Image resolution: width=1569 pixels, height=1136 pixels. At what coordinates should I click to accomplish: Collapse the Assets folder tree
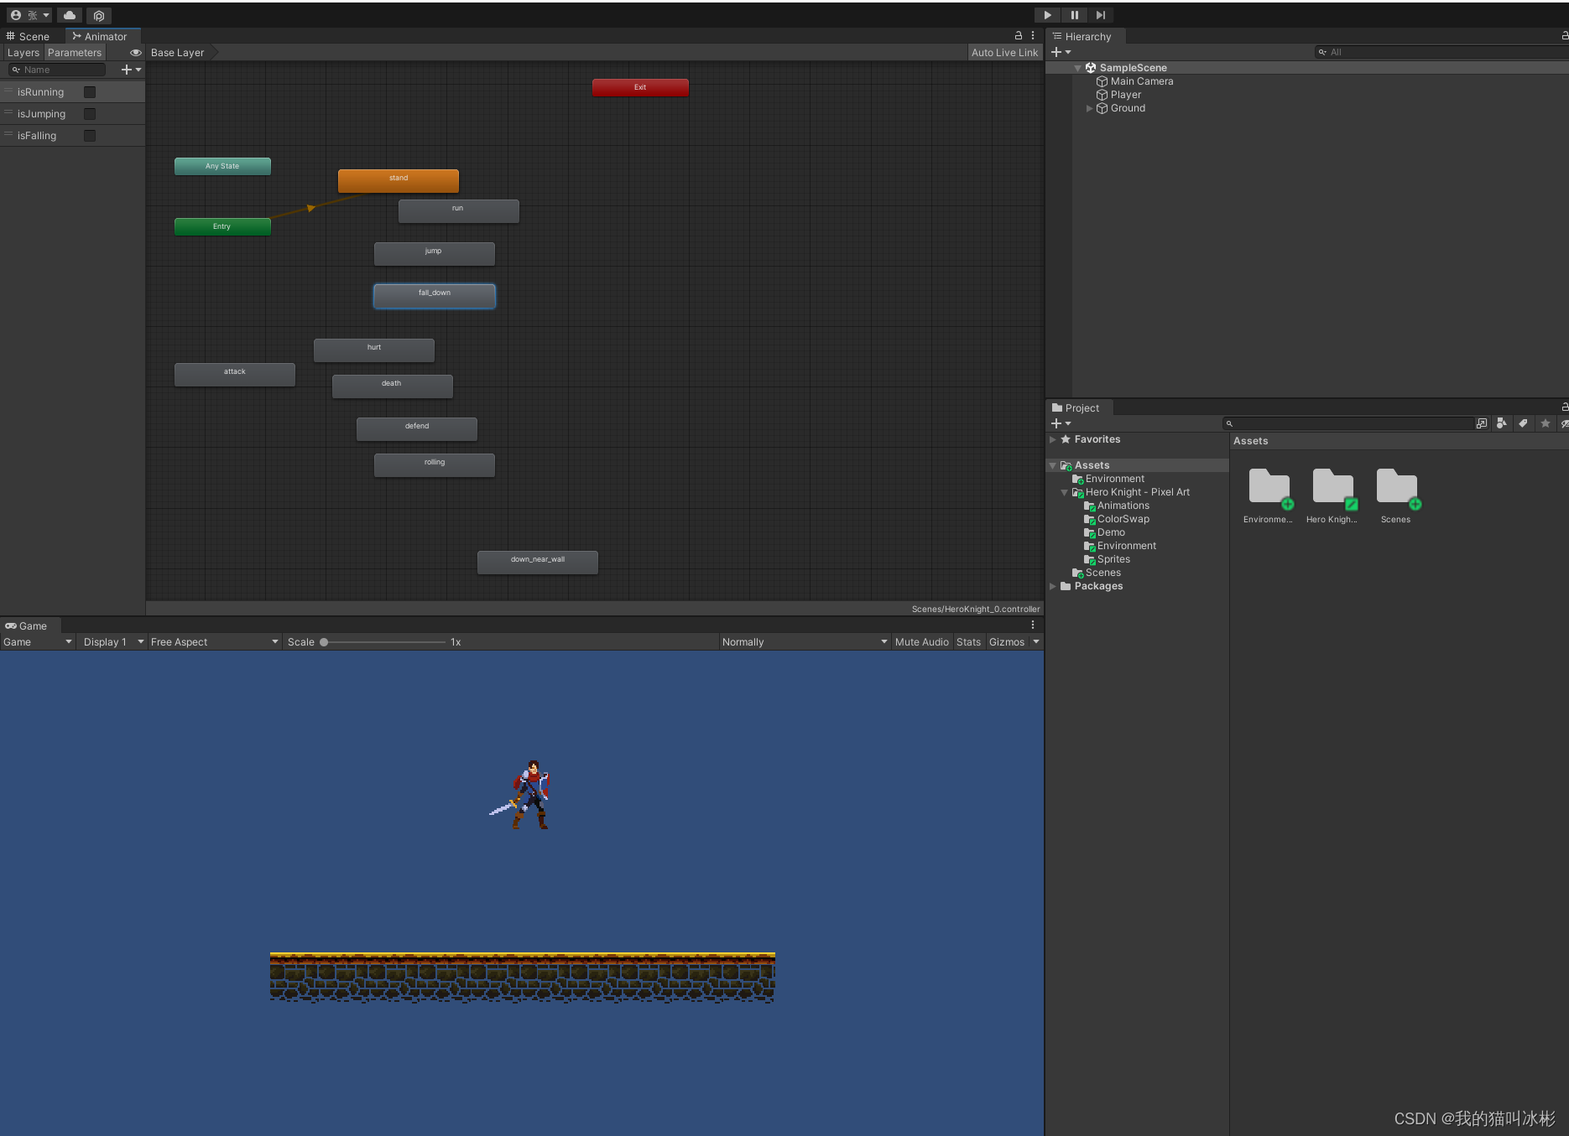(1053, 465)
